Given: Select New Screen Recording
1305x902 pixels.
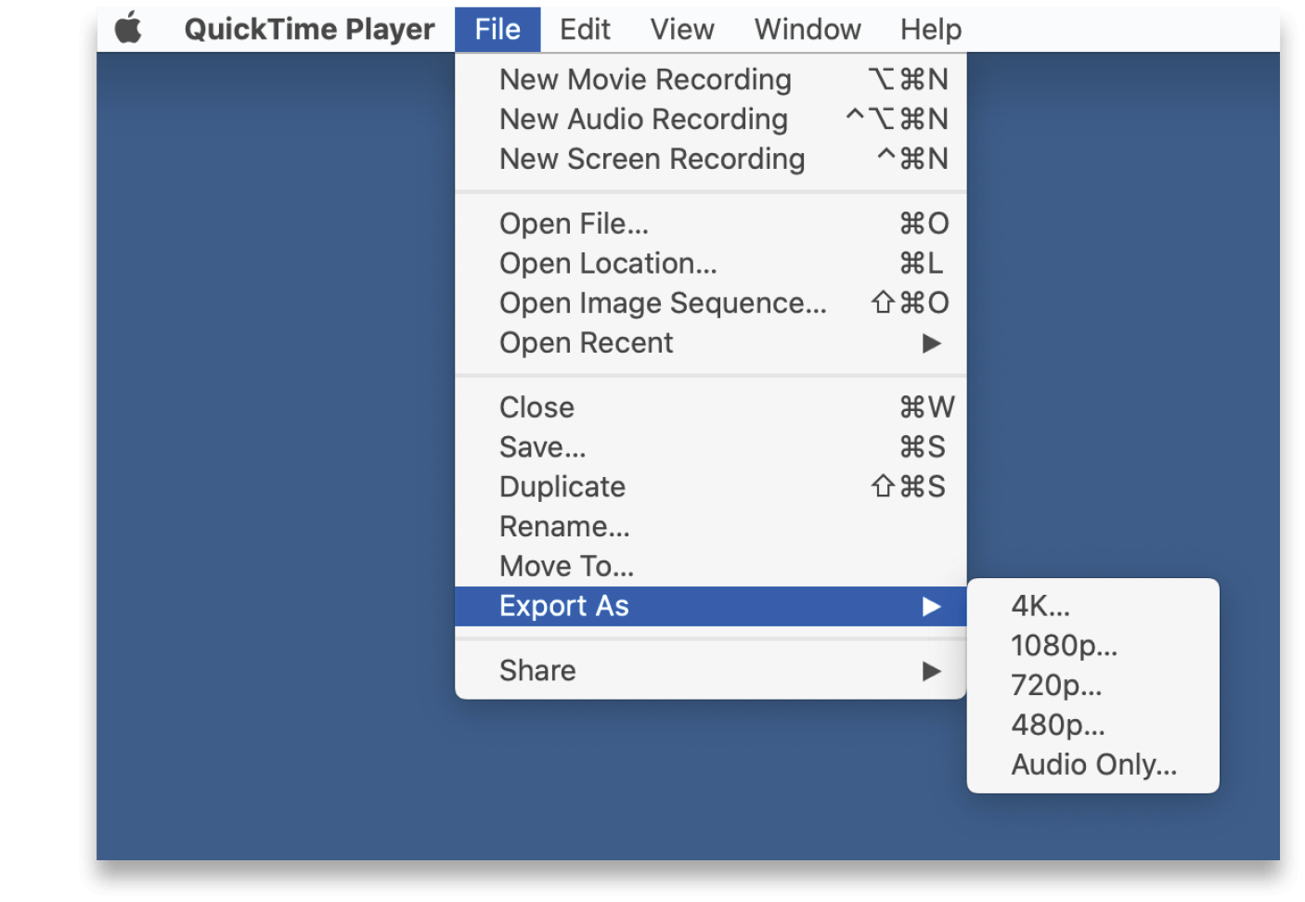Looking at the screenshot, I should pyautogui.click(x=711, y=160).
